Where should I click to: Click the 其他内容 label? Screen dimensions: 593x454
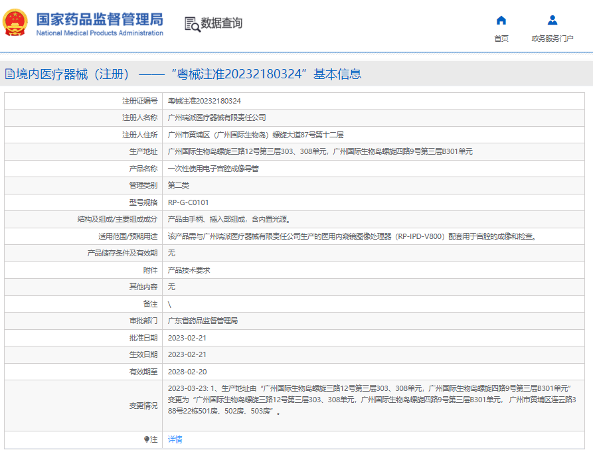143,287
